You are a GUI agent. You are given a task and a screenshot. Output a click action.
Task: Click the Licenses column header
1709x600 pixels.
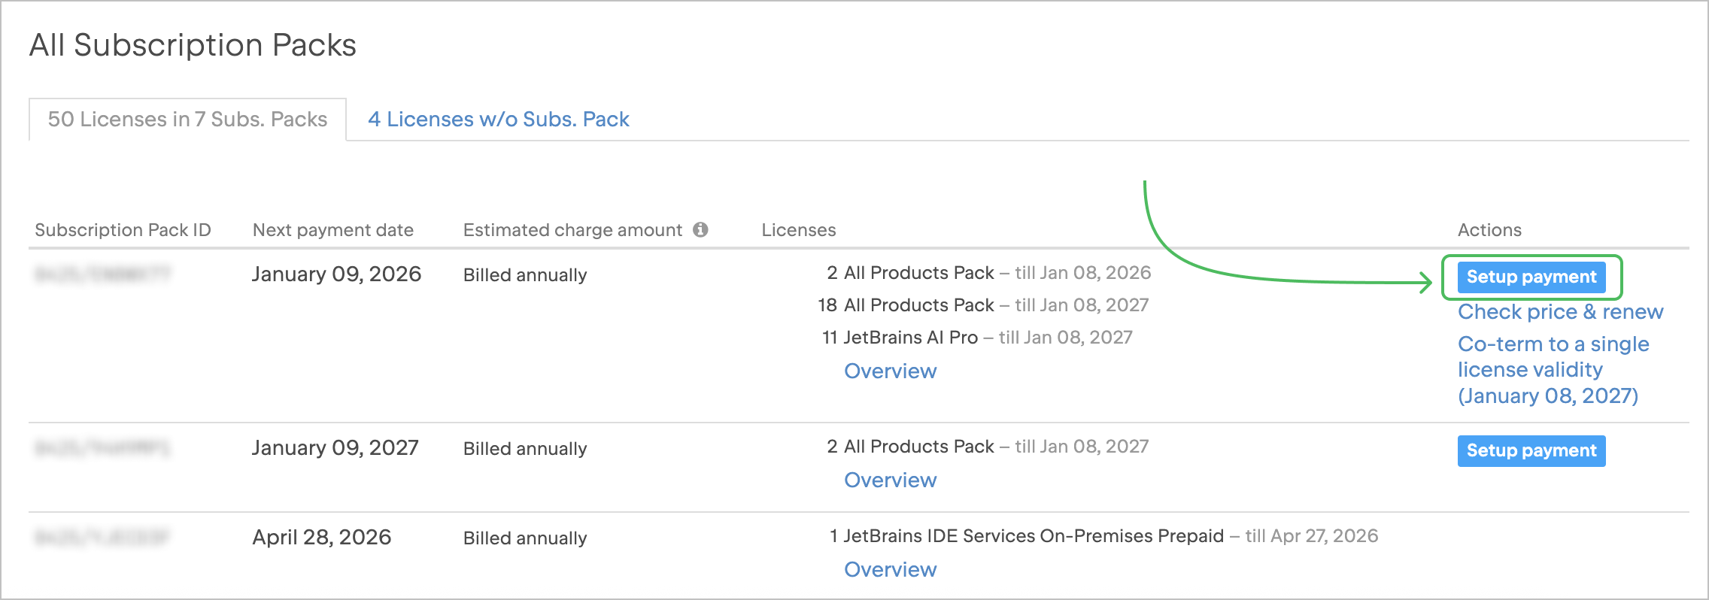[798, 230]
